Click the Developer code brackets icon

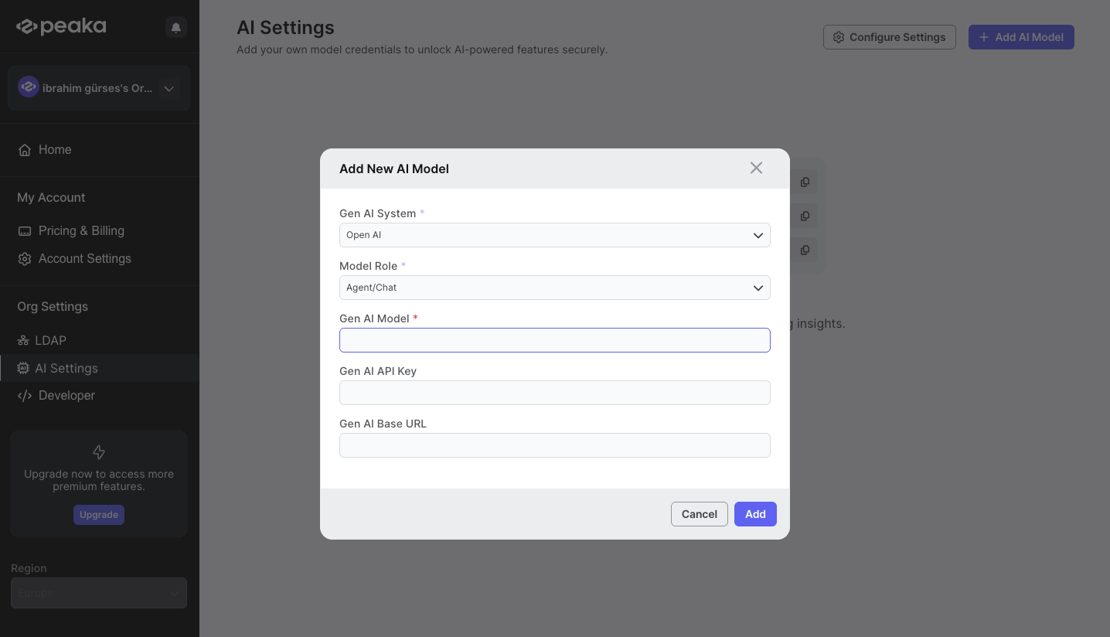[x=25, y=396]
